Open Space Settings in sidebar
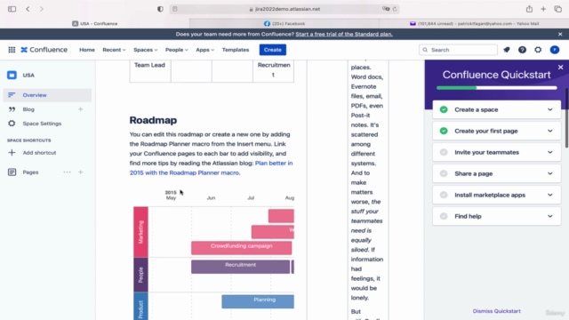 [x=42, y=124]
